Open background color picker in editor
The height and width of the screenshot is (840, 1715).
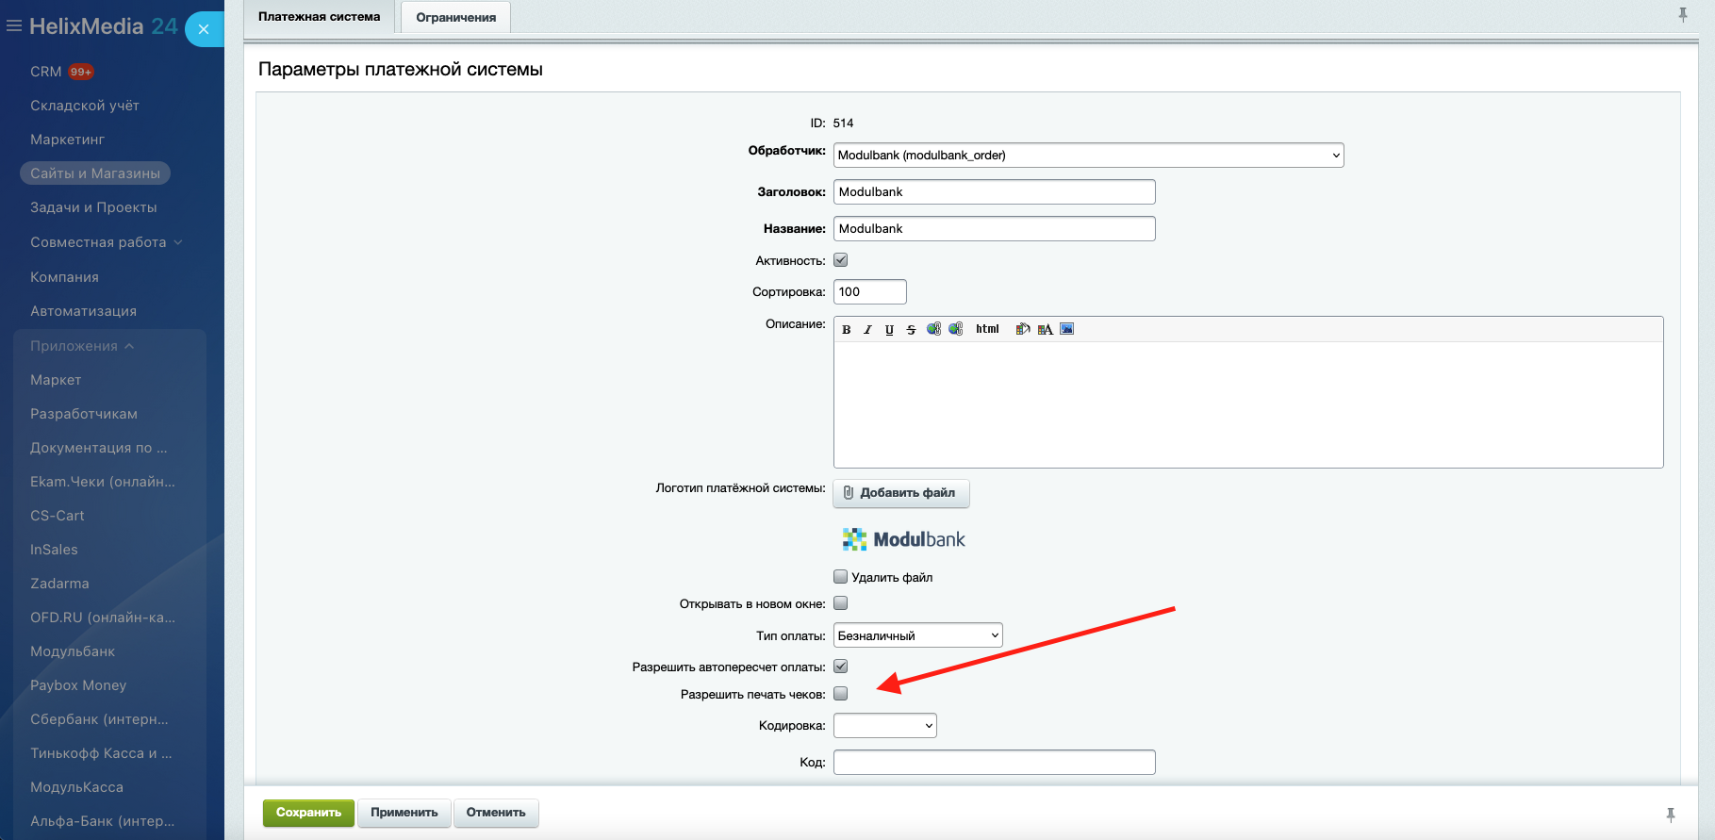(x=1023, y=329)
